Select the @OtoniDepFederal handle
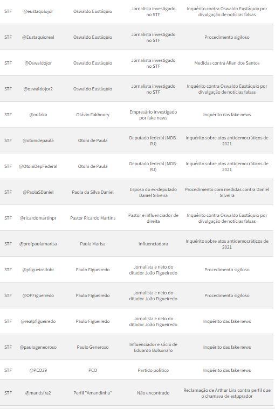 pos(38,166)
